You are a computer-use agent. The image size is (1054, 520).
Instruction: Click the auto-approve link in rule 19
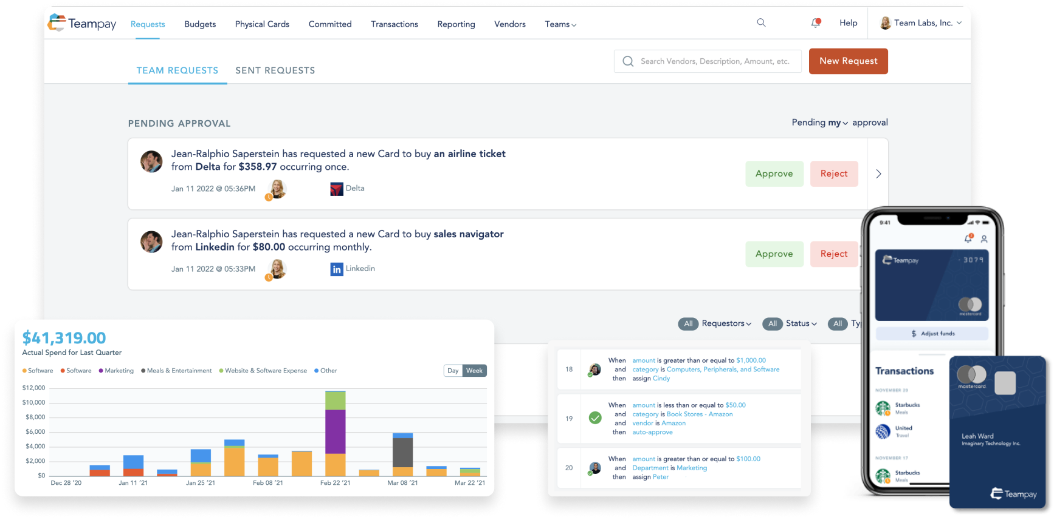tap(652, 433)
